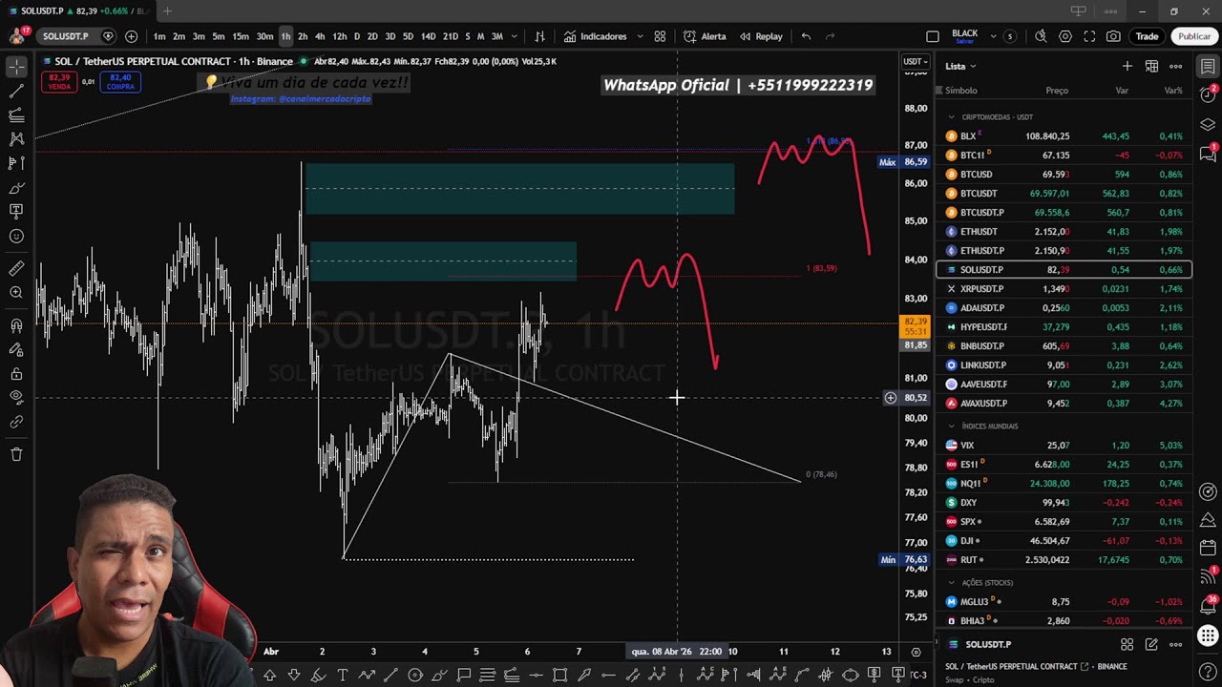
Task: Remove drawings with the trash icon
Action: pos(16,454)
